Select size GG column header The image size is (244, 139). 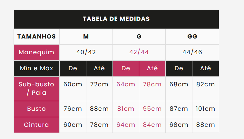click(x=192, y=37)
